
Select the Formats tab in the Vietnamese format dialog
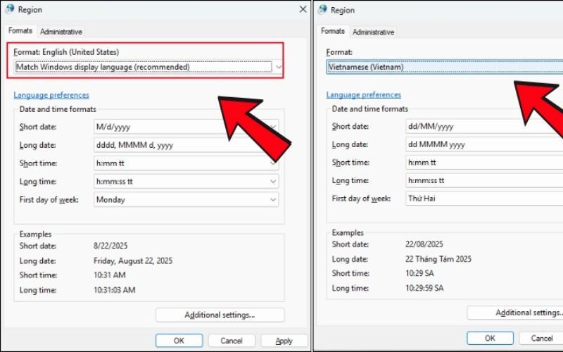(x=333, y=32)
